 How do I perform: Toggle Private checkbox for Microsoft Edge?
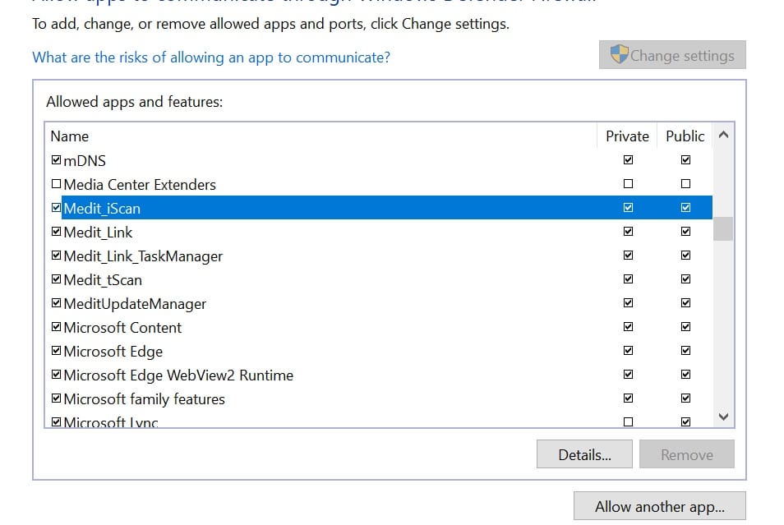point(628,351)
